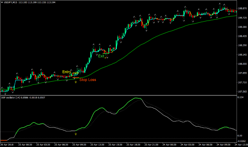Click the 23 Apr 00:30 time label
The height and width of the screenshot is (147, 248).
point(25,145)
